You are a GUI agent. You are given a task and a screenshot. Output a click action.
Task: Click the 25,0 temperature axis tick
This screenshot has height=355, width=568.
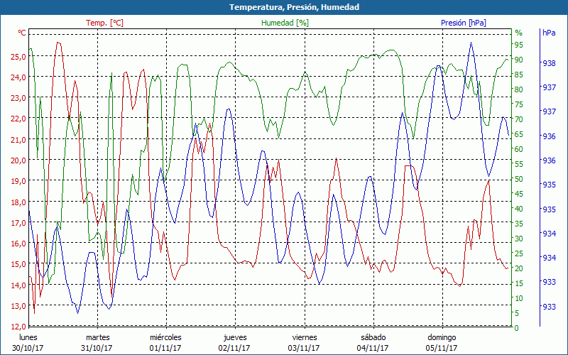(18, 57)
